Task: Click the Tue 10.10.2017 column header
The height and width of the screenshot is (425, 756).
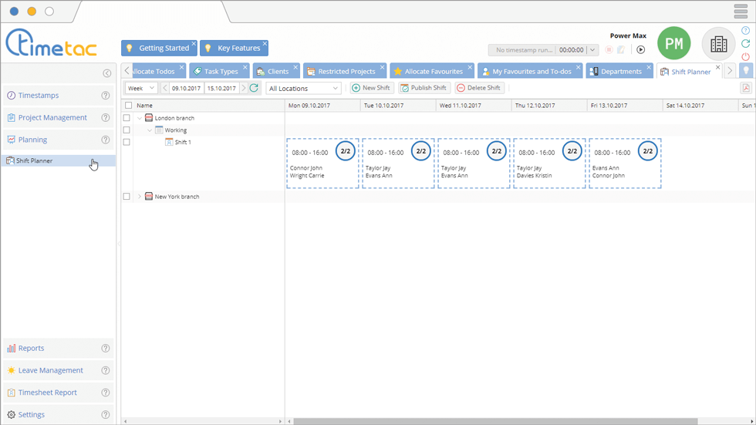Action: point(398,105)
